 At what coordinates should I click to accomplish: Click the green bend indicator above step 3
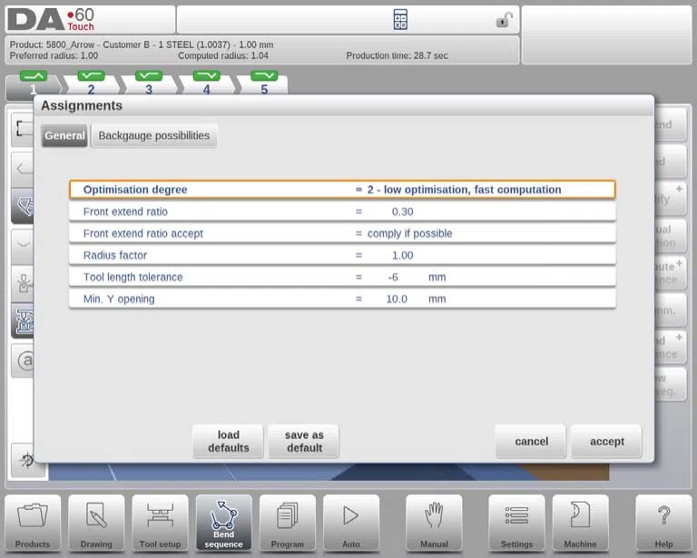click(149, 76)
